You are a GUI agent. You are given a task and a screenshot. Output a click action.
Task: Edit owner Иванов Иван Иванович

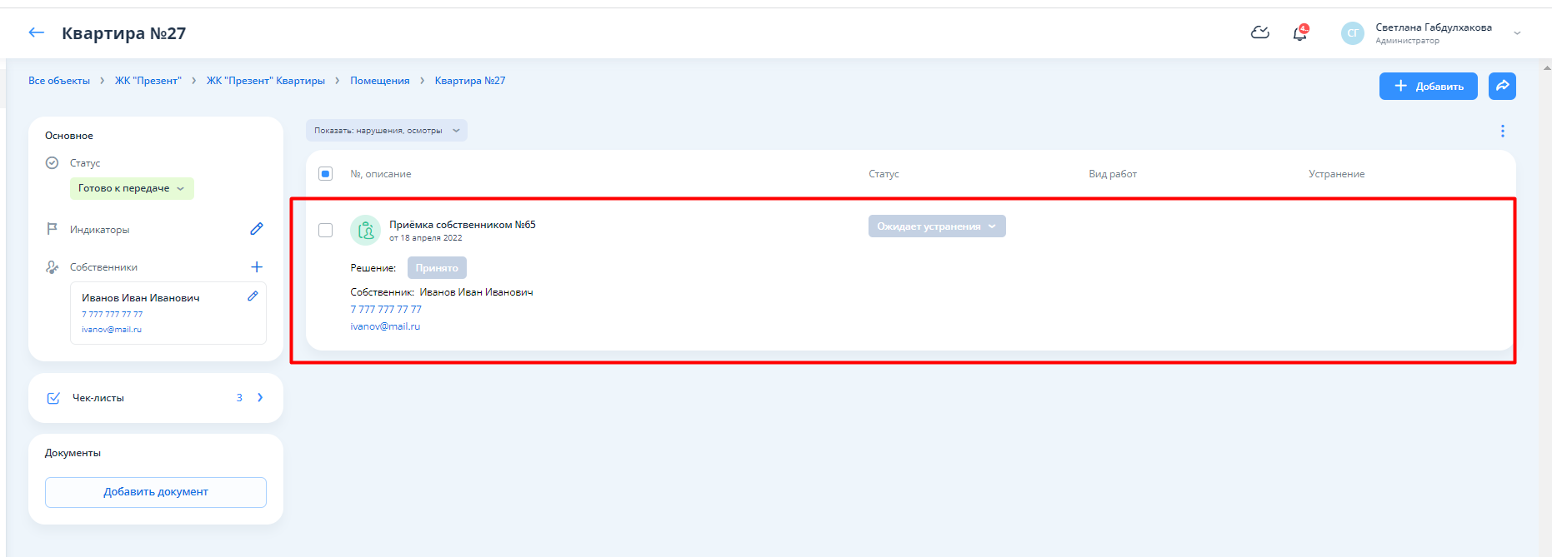click(253, 296)
